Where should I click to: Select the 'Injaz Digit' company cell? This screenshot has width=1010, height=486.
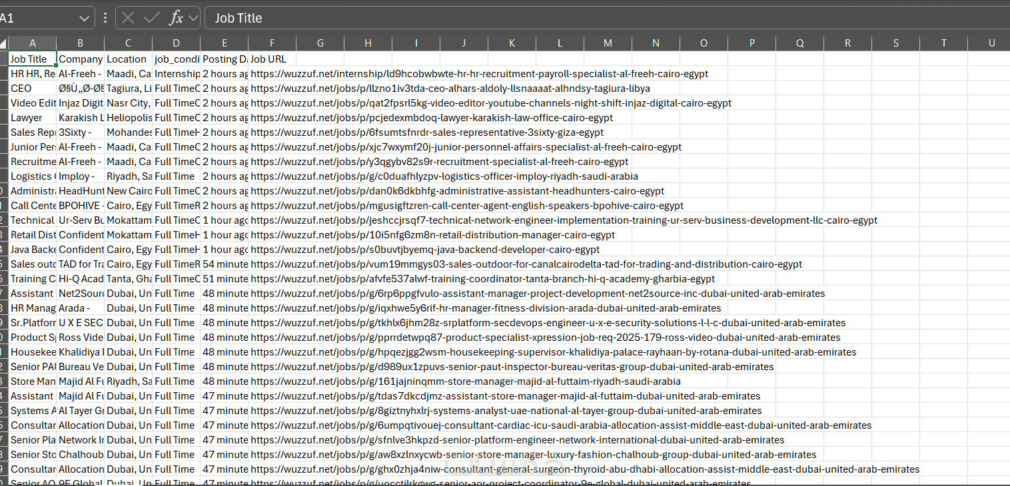point(81,103)
